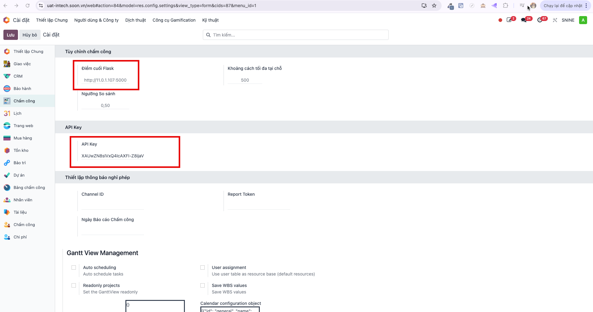Open Kỹ thuật menu
Viewport: 593px width, 312px height.
[x=211, y=20]
